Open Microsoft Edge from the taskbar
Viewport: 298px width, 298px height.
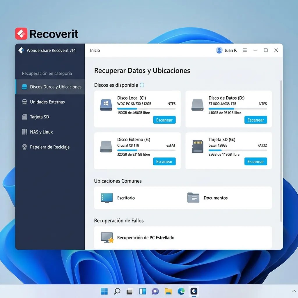181,291
